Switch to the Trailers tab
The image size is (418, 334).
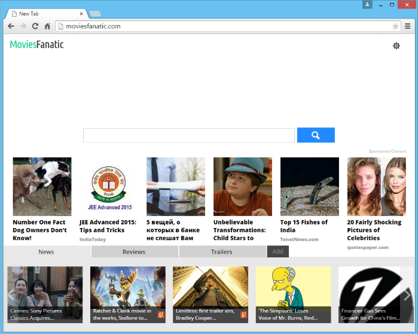[222, 251]
